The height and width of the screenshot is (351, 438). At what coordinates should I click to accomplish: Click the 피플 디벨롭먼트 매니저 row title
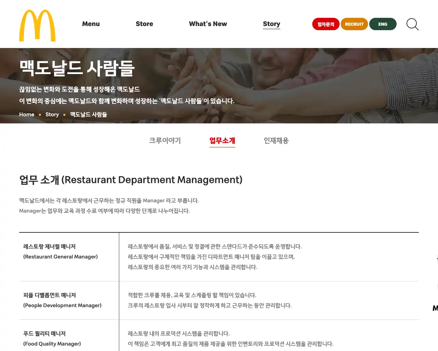click(50, 295)
